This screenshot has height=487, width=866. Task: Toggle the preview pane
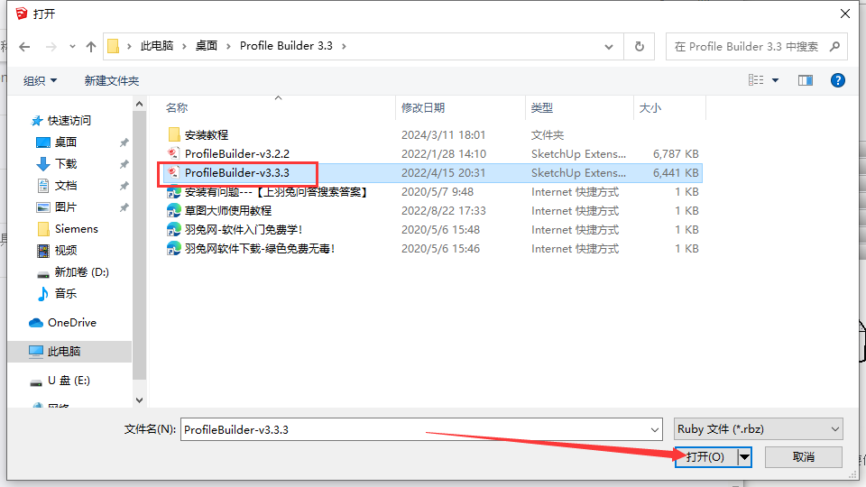(806, 80)
